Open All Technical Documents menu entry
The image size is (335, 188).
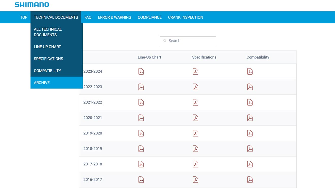coord(48,32)
